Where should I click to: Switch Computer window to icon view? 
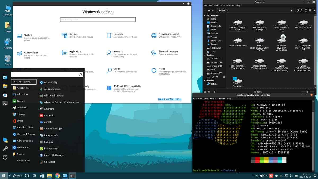(306, 10)
